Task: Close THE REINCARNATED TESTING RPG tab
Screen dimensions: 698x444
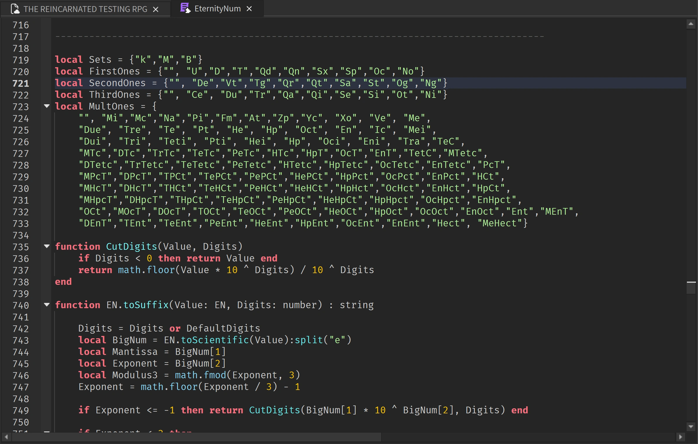Action: pyautogui.click(x=156, y=9)
